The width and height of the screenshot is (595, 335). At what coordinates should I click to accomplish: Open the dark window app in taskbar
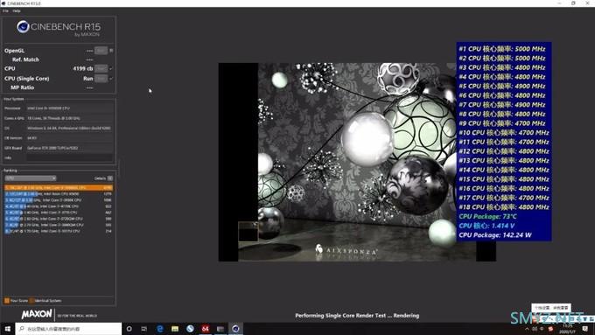click(220, 329)
